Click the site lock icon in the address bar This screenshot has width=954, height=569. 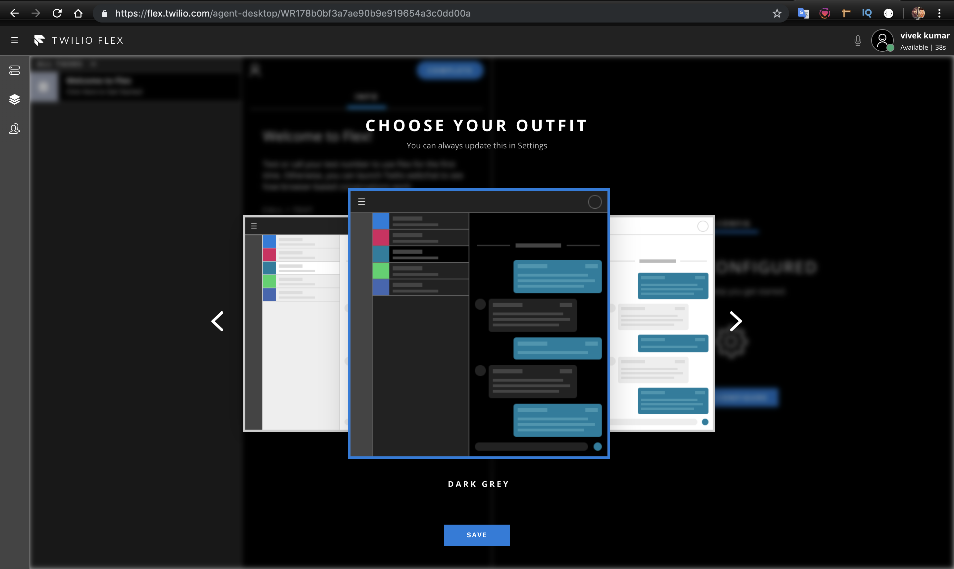[105, 14]
